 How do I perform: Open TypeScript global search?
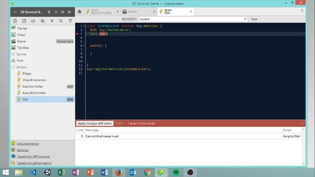(34, 163)
